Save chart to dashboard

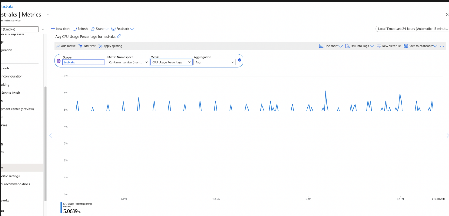pos(421,46)
